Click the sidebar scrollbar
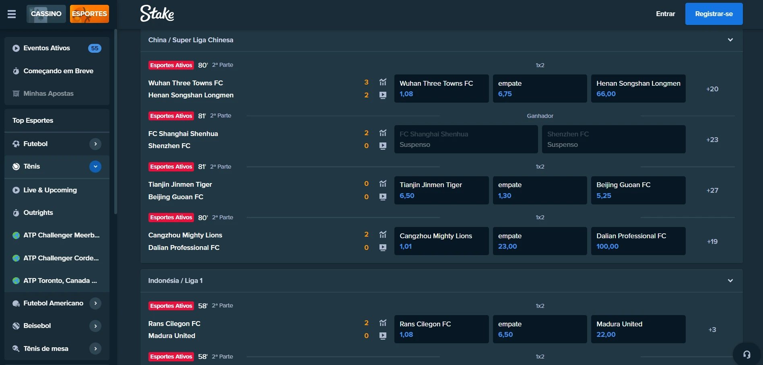 [116, 121]
